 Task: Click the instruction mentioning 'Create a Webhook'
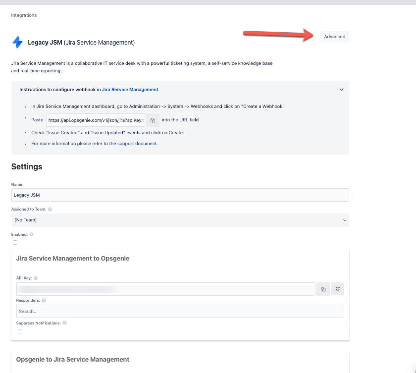(158, 107)
